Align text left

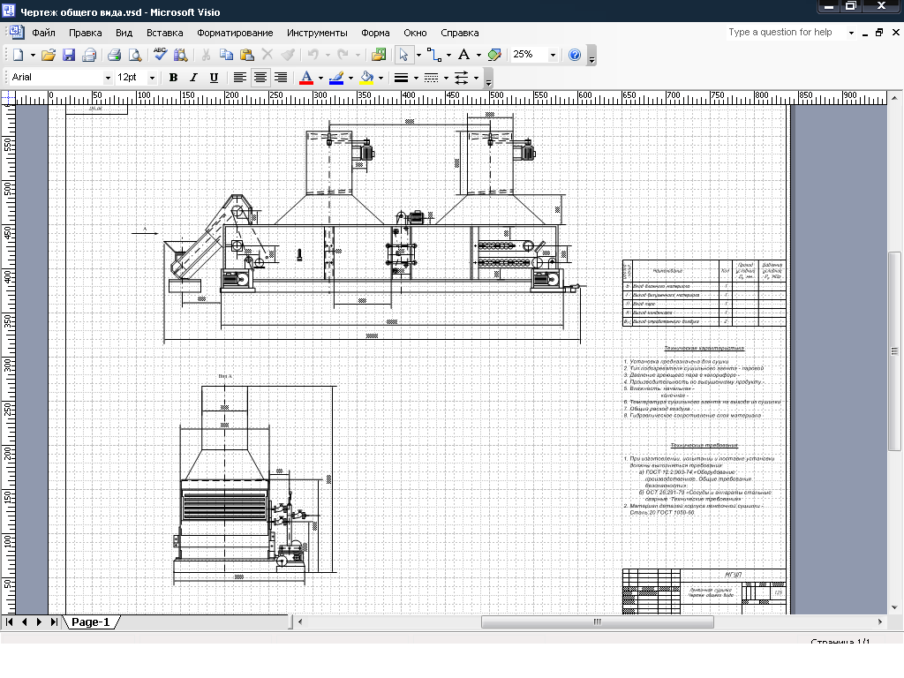coord(240,78)
